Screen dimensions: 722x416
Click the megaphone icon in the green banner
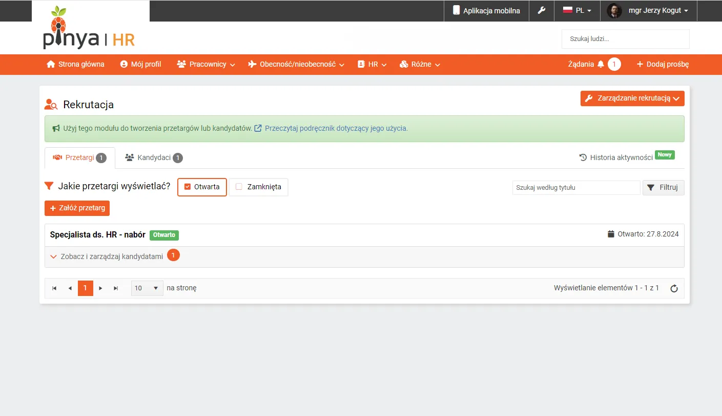pyautogui.click(x=56, y=128)
